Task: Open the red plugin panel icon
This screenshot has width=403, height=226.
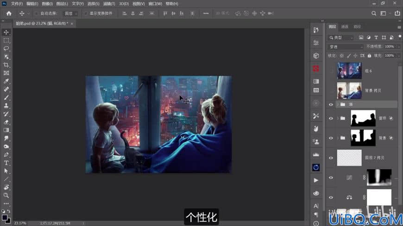Action: (x=316, y=68)
